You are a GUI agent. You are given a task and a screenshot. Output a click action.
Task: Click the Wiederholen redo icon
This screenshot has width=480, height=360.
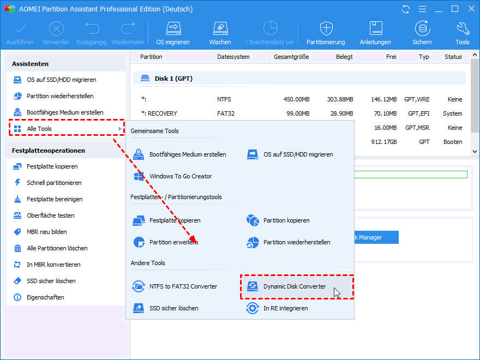click(x=128, y=29)
